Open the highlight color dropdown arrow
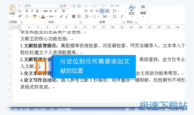 click(x=39, y=17)
